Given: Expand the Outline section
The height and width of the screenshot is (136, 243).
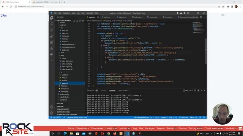Looking at the screenshot, I should 60,104.
